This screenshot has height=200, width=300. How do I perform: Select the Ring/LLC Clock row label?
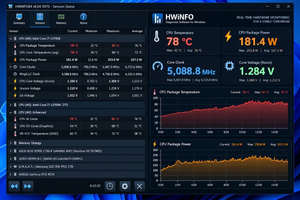pyautogui.click(x=30, y=74)
